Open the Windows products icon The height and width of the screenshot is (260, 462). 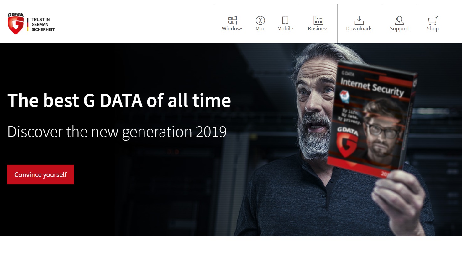coord(233,20)
